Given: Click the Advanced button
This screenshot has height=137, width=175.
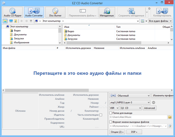Looking at the screenshot, I should point(149,108).
